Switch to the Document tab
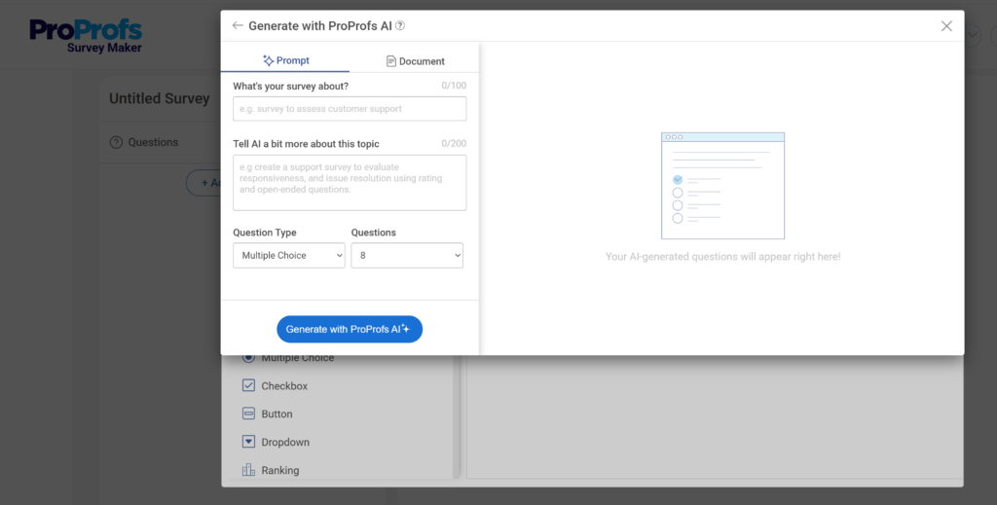 [415, 61]
